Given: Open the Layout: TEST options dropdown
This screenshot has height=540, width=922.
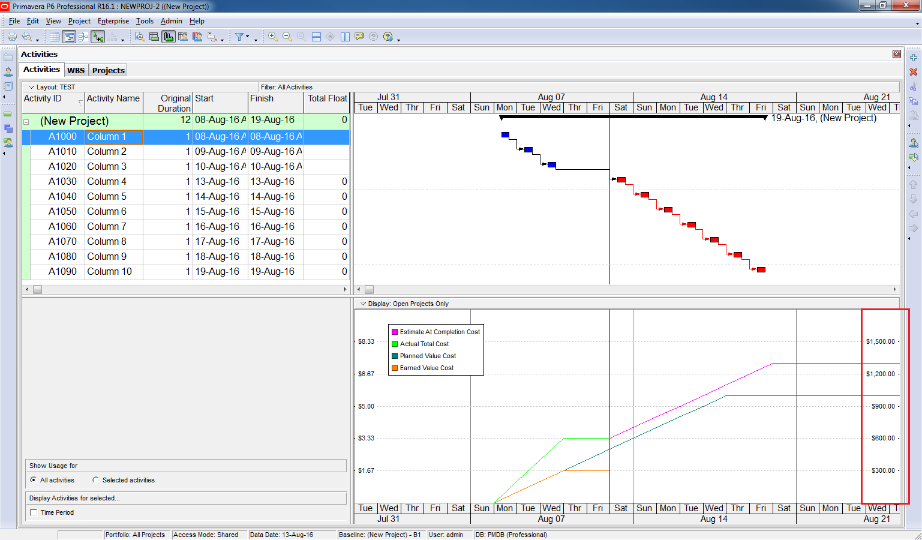Looking at the screenshot, I should pyautogui.click(x=32, y=87).
